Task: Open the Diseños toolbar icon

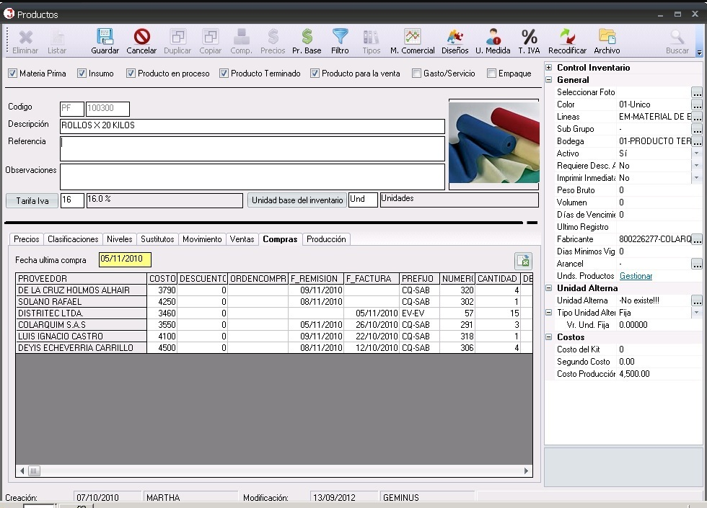Action: coord(454,37)
